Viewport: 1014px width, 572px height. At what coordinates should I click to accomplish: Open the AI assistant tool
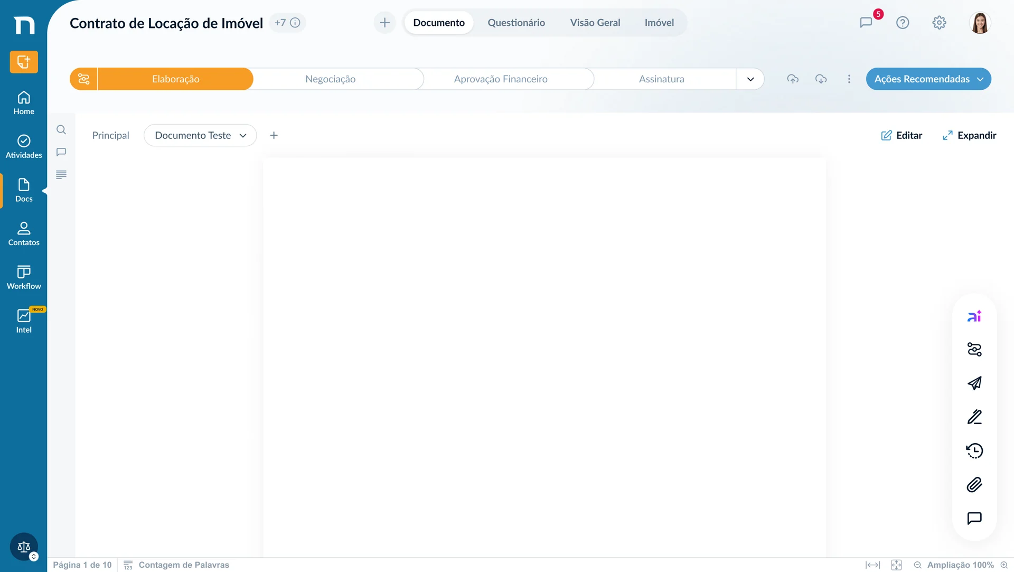(x=974, y=316)
